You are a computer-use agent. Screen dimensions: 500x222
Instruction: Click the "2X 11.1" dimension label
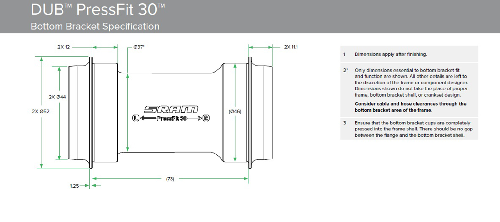[x=291, y=47]
